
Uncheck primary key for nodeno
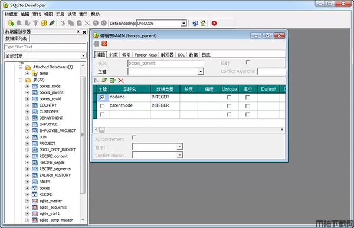102,97
